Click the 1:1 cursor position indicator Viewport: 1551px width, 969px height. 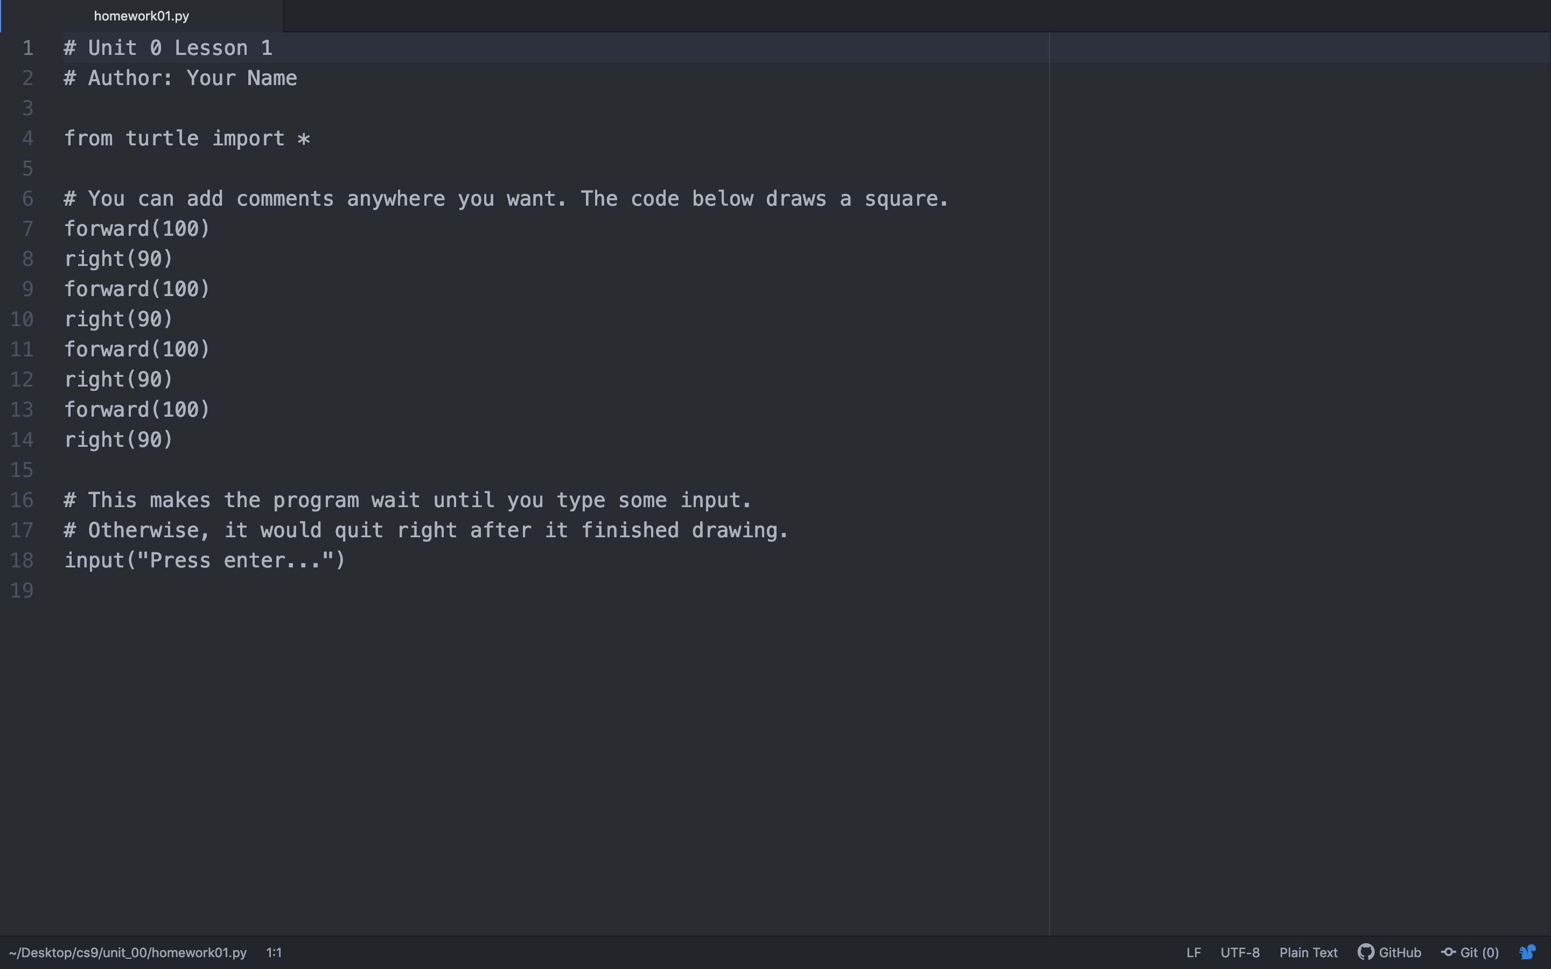pyautogui.click(x=274, y=952)
